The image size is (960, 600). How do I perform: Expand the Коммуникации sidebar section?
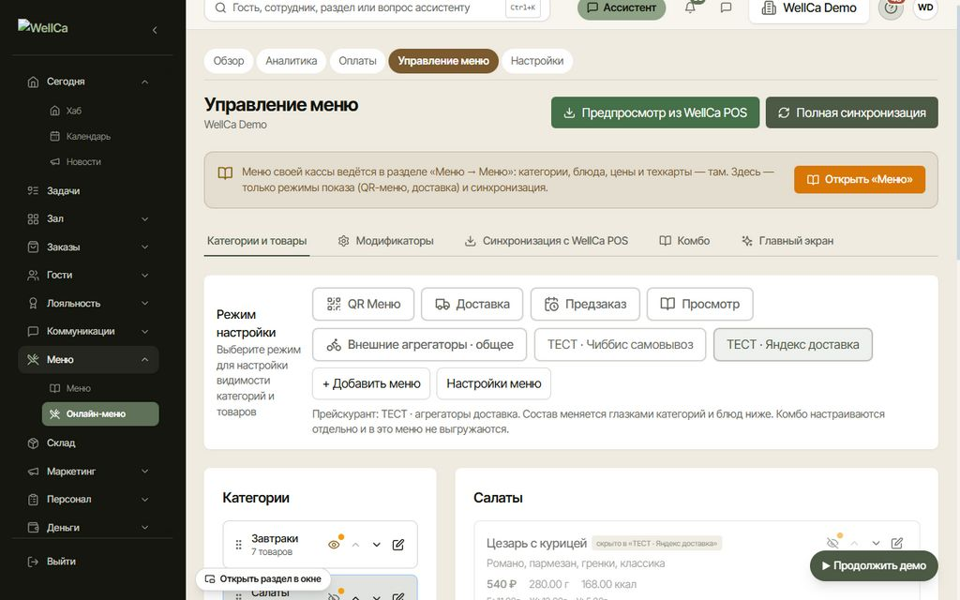(x=144, y=332)
